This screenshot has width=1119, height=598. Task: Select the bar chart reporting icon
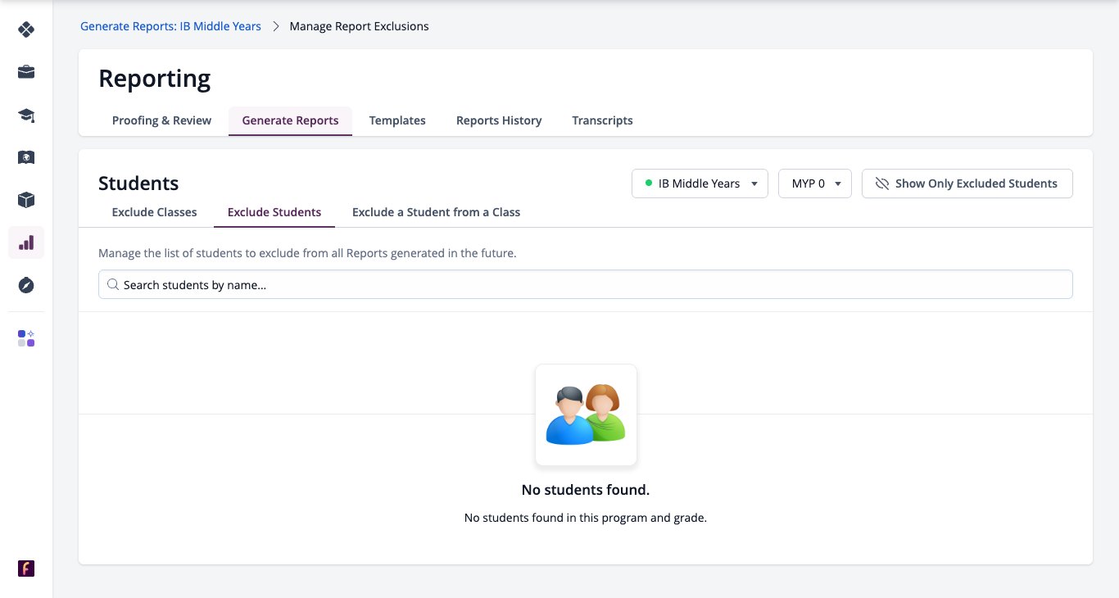26,242
